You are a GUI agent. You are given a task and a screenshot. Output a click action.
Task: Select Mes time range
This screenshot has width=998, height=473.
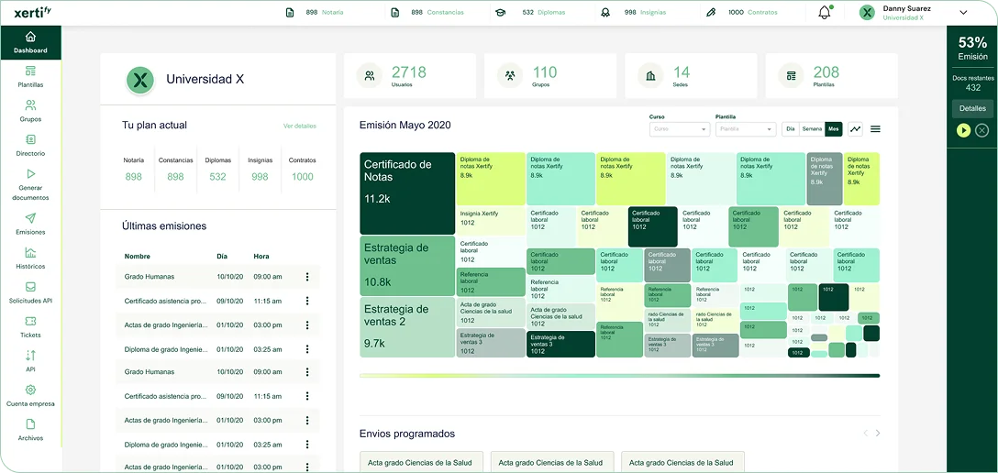coord(834,129)
